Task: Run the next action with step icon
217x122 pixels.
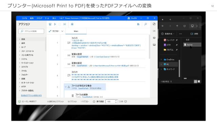Action: [x=65, y=24]
